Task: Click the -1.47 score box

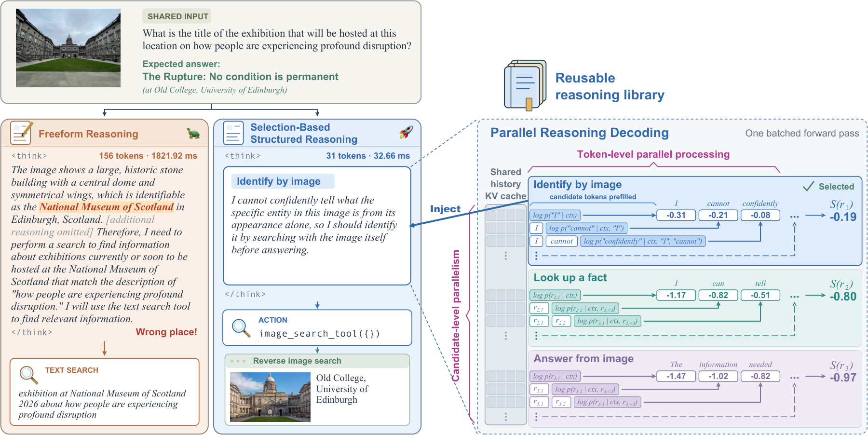Action: click(x=676, y=376)
